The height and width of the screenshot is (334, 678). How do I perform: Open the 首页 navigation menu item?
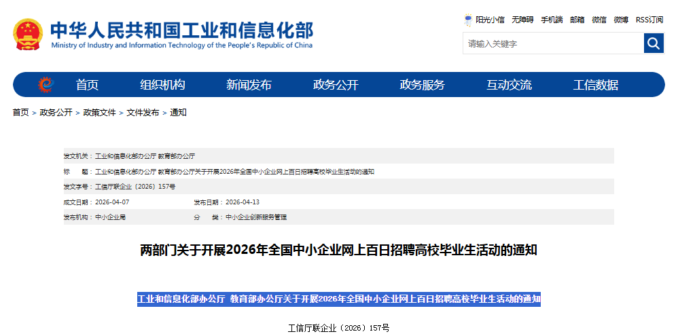coord(87,85)
